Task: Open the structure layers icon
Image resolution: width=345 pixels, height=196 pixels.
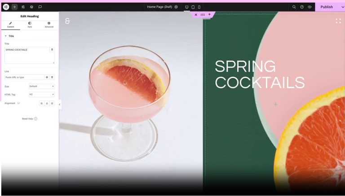Action: (x=32, y=7)
